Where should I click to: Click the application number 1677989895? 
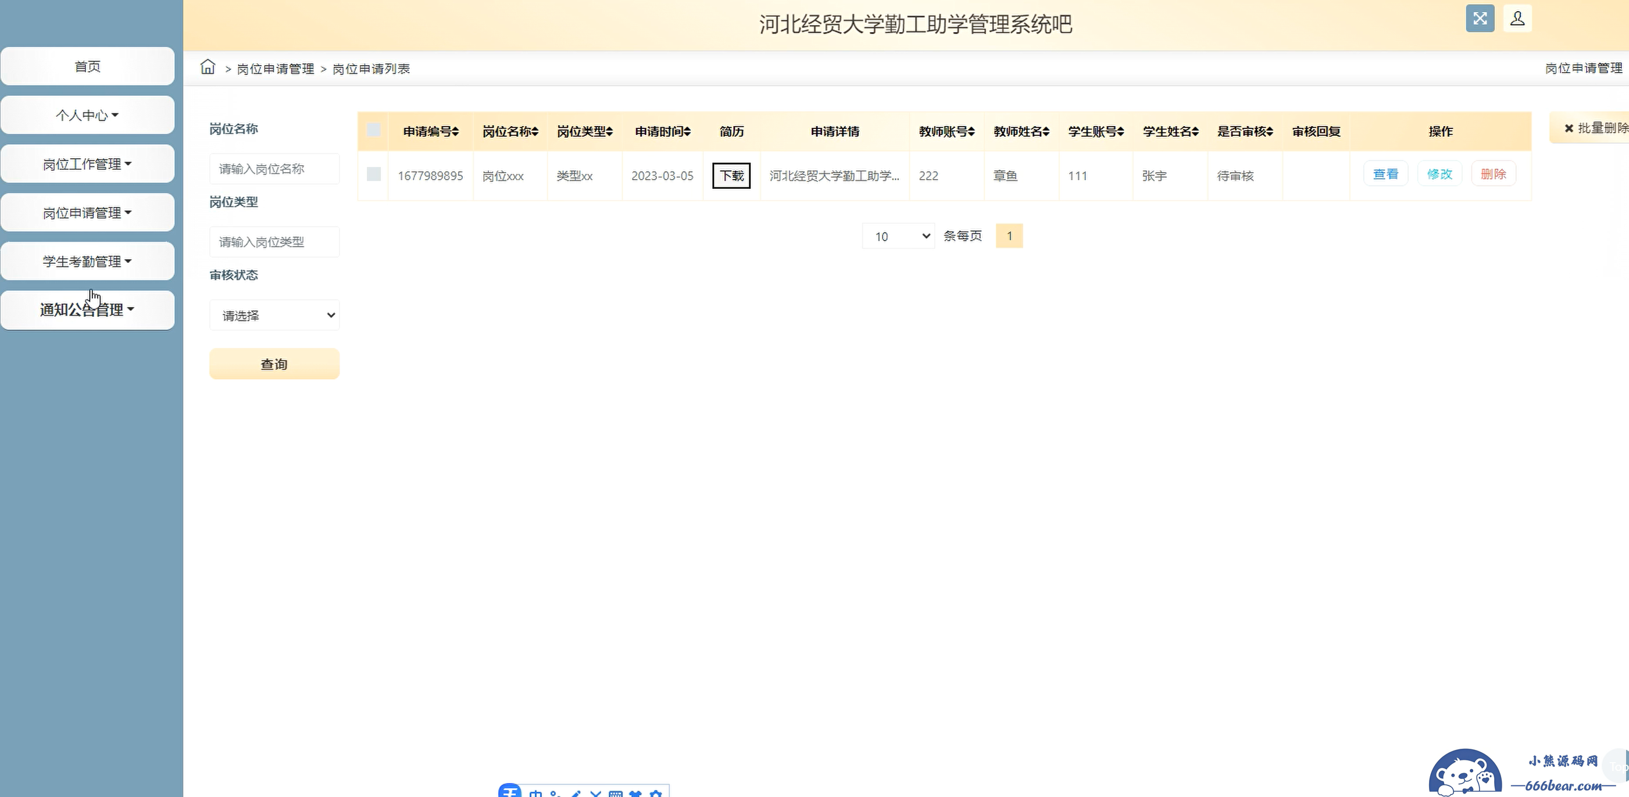pyautogui.click(x=430, y=176)
